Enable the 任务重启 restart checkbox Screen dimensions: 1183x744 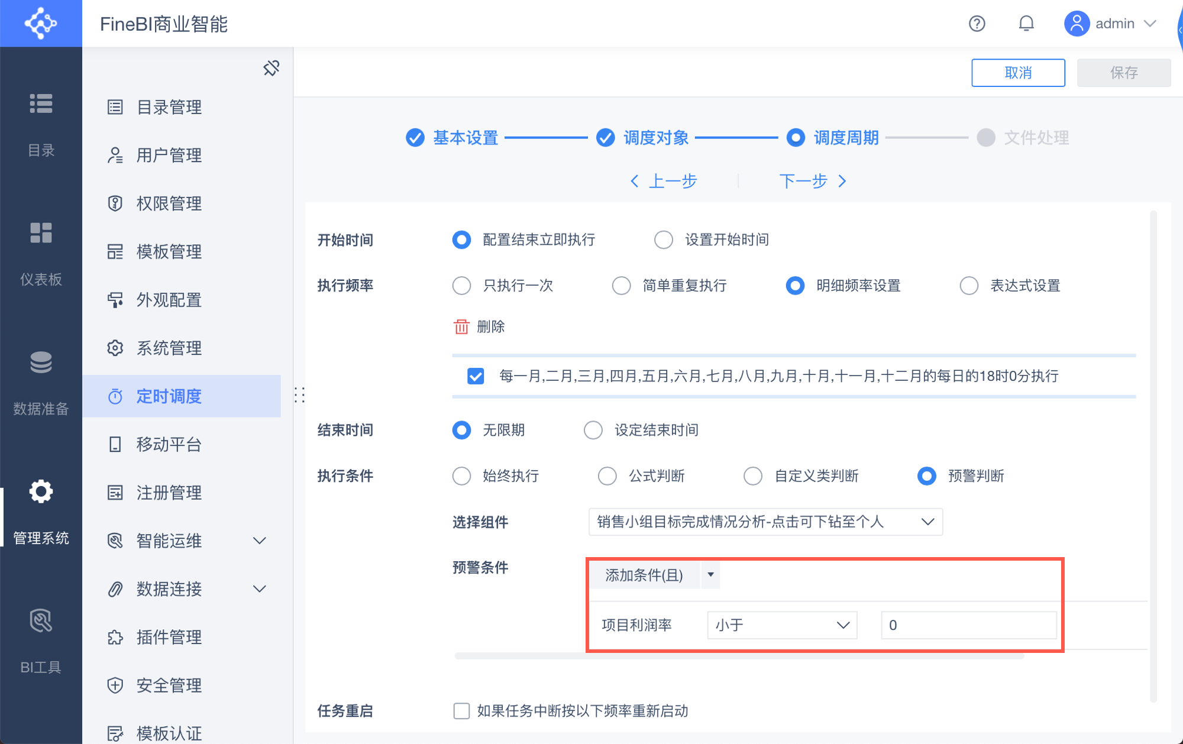461,710
